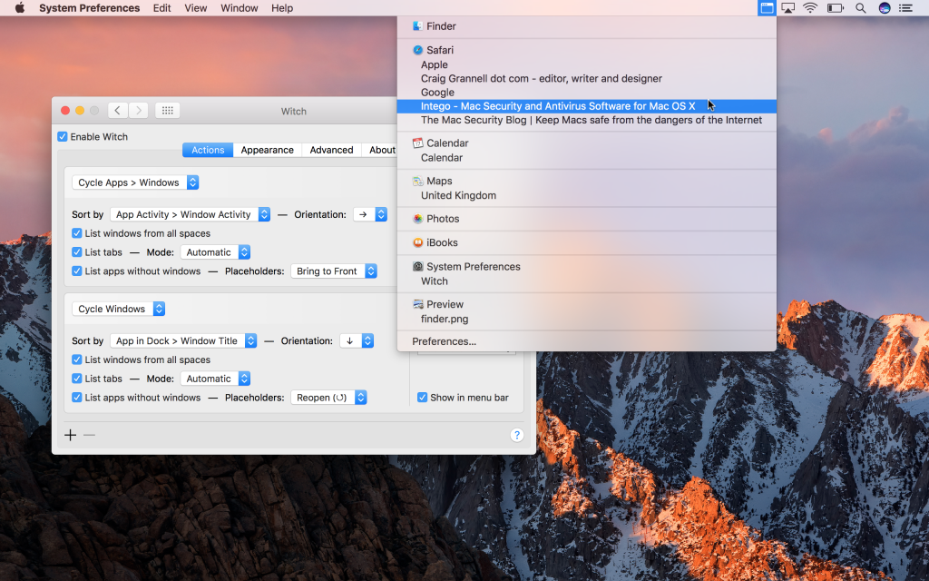929x581 pixels.
Task: Show all preferences grid button
Action: [168, 110]
